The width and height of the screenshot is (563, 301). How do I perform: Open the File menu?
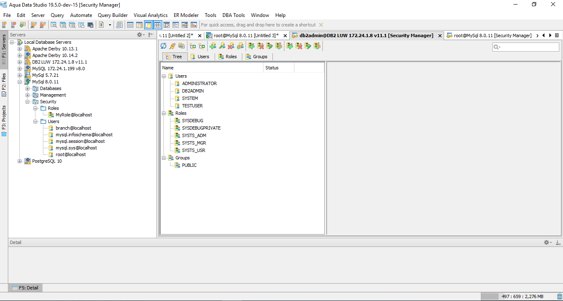7,15
